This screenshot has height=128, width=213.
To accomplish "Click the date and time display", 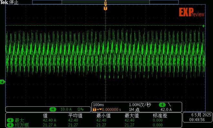I will [x=198, y=117].
